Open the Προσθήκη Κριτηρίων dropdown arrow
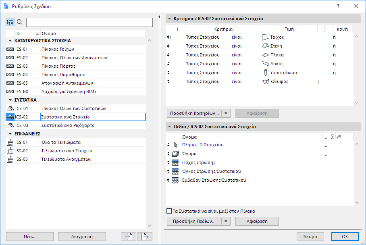The image size is (366, 245). (x=226, y=113)
